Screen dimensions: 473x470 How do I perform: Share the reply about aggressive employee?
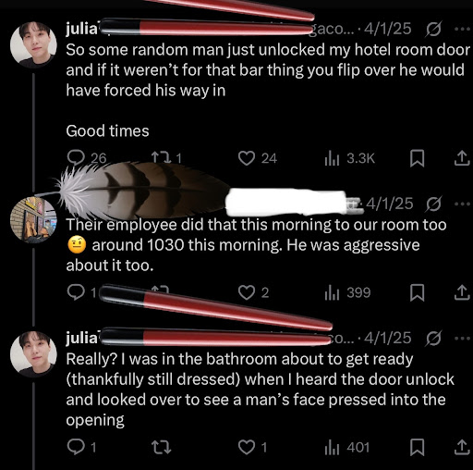point(462,292)
